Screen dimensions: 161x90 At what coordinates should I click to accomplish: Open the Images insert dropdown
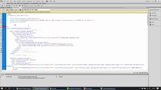coord(17,5)
